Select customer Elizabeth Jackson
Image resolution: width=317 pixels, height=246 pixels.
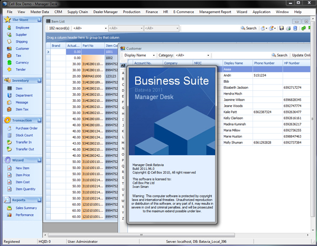(x=236, y=88)
